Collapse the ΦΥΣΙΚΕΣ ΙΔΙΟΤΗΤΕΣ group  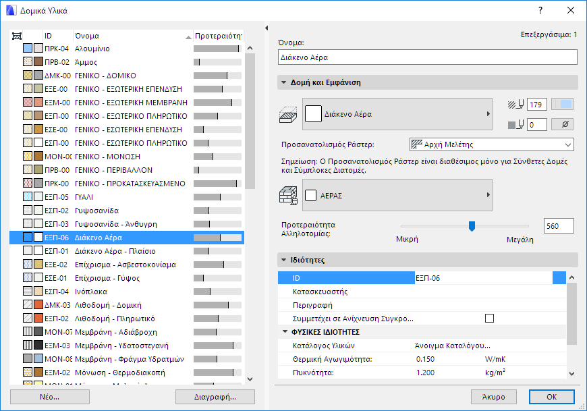coord(285,331)
